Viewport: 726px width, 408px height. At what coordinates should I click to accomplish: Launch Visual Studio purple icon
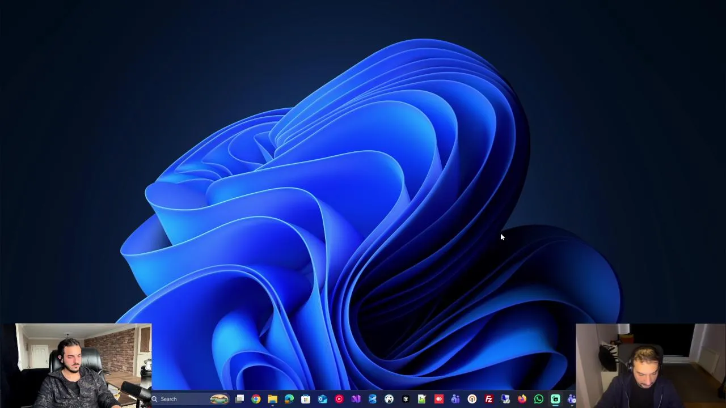coord(356,399)
